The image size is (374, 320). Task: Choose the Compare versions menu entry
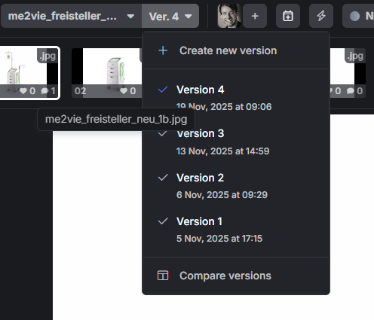236,276
